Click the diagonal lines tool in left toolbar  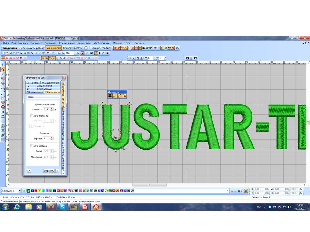[x=3, y=135]
